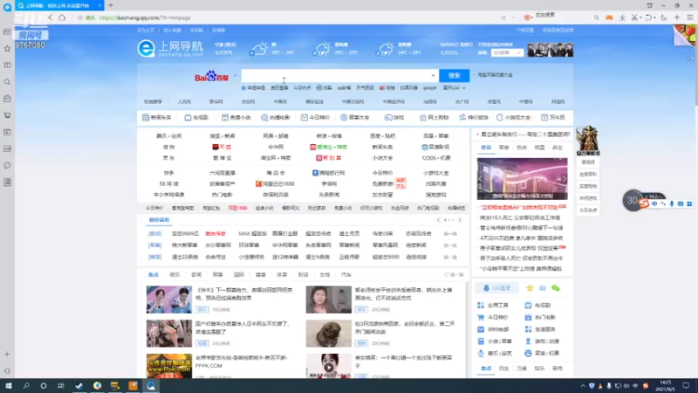The height and width of the screenshot is (393, 698).
Task: Click the magnifier icon in the browser toolbar
Action: (596, 17)
